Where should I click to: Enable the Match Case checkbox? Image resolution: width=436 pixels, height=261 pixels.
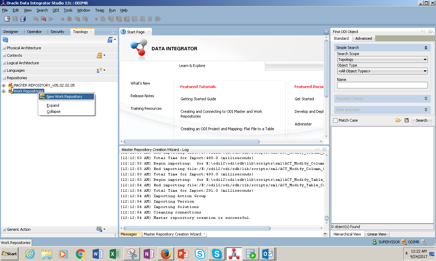tap(336, 120)
